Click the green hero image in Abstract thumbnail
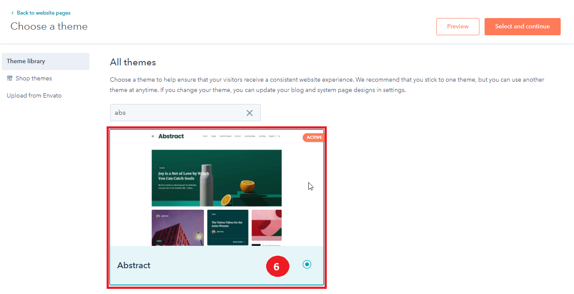Image resolution: width=574 pixels, height=294 pixels. coord(216,178)
